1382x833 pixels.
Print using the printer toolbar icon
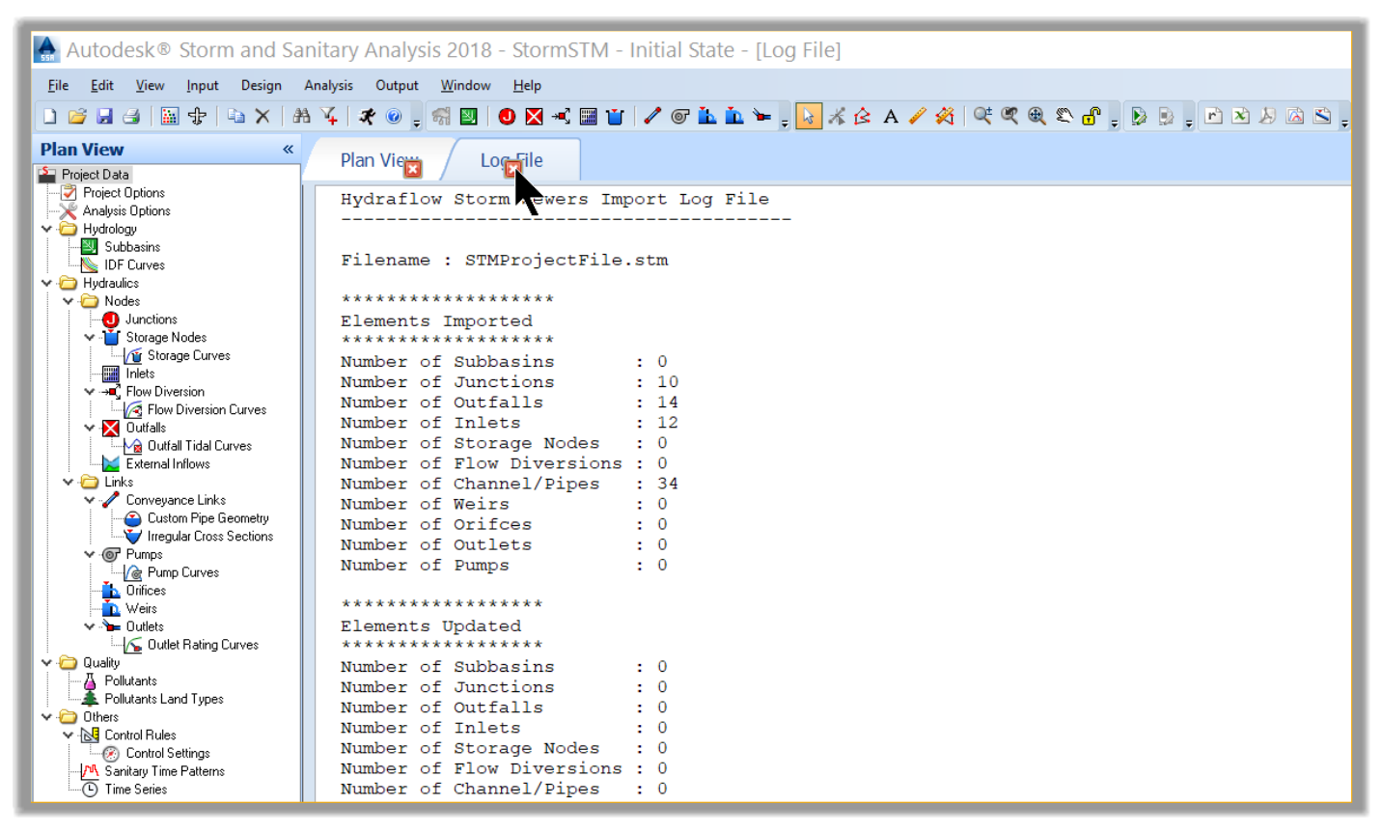pyautogui.click(x=131, y=117)
